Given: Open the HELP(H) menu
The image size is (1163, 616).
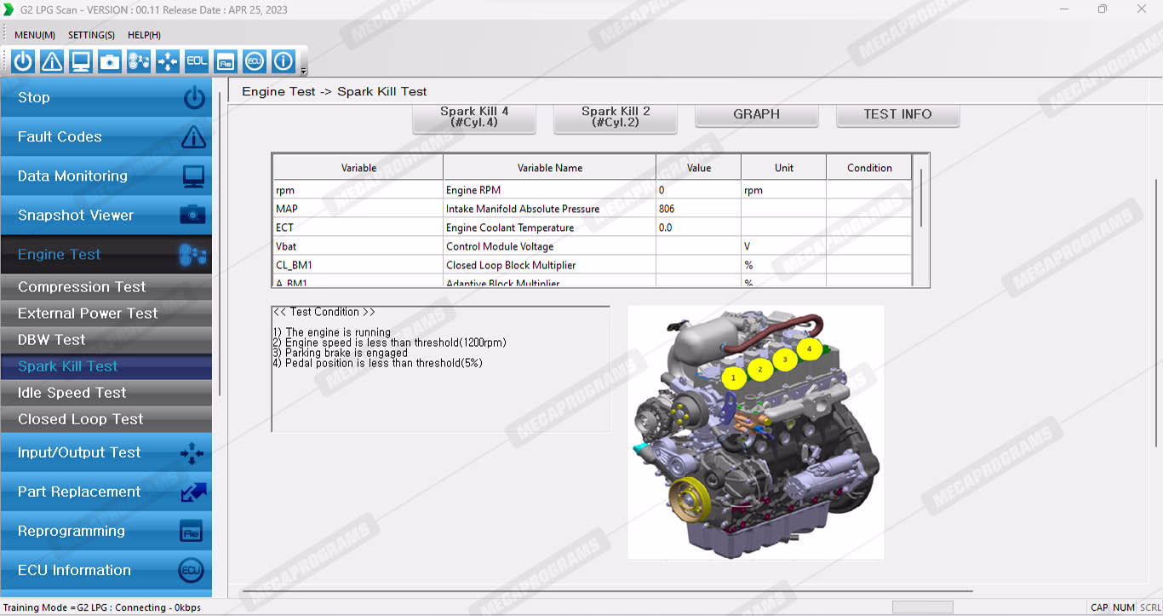Looking at the screenshot, I should click(x=144, y=35).
